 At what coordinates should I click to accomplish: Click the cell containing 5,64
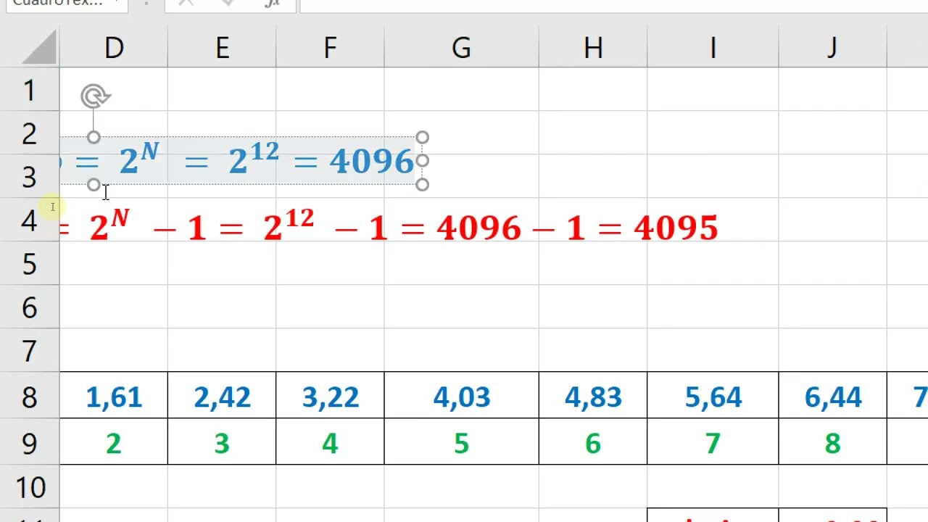coord(713,396)
